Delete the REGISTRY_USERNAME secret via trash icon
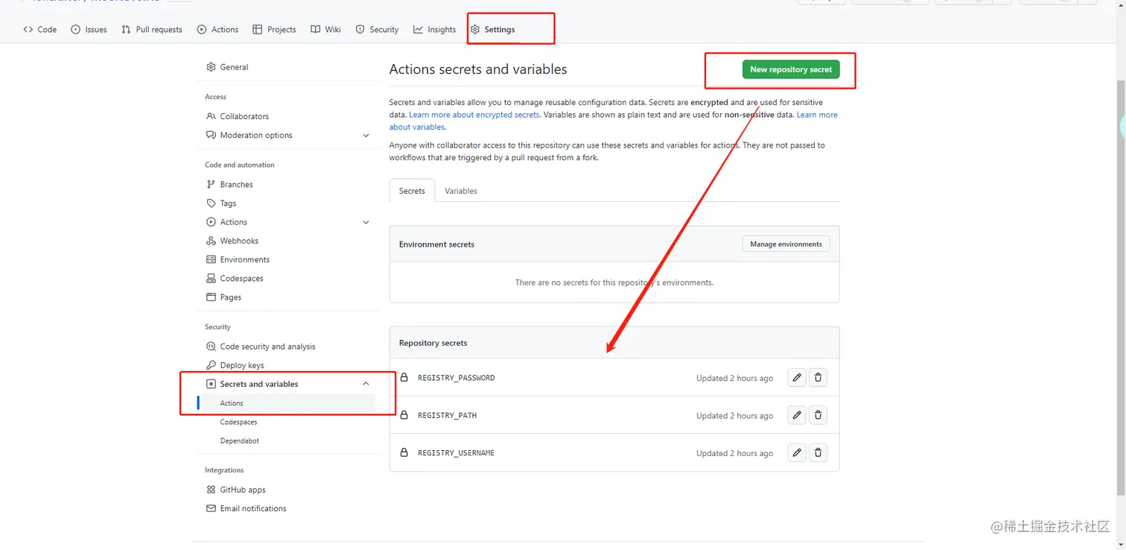1126x550 pixels. (818, 452)
